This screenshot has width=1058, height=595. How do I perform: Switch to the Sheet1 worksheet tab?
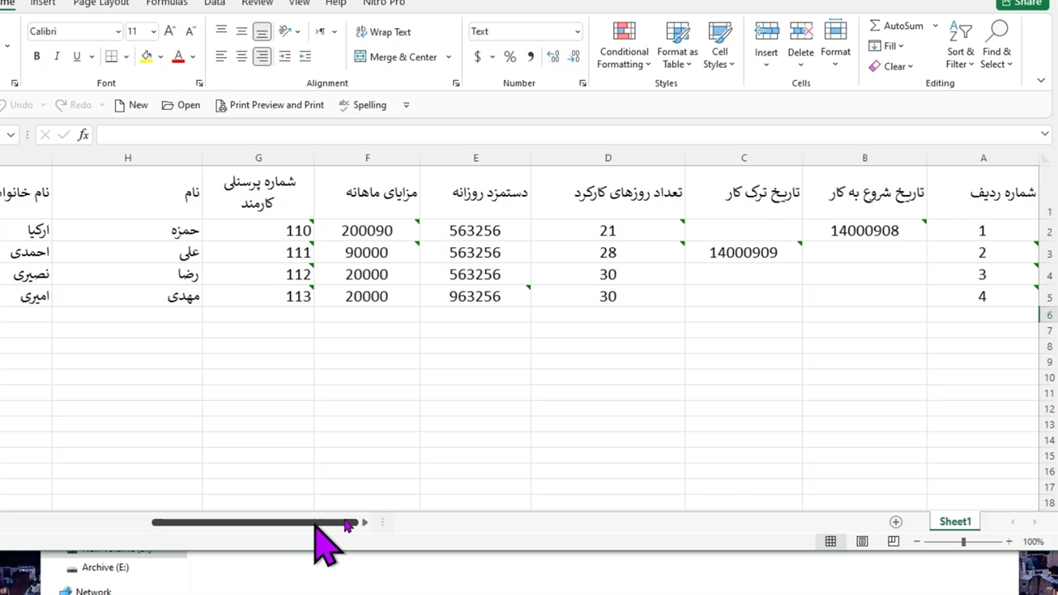point(955,521)
